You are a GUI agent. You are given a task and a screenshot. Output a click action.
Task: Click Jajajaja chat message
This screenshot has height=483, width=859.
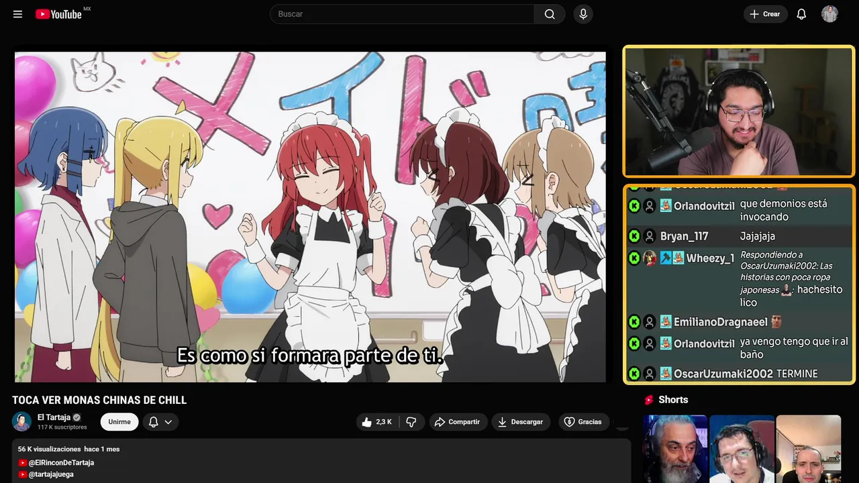[758, 236]
